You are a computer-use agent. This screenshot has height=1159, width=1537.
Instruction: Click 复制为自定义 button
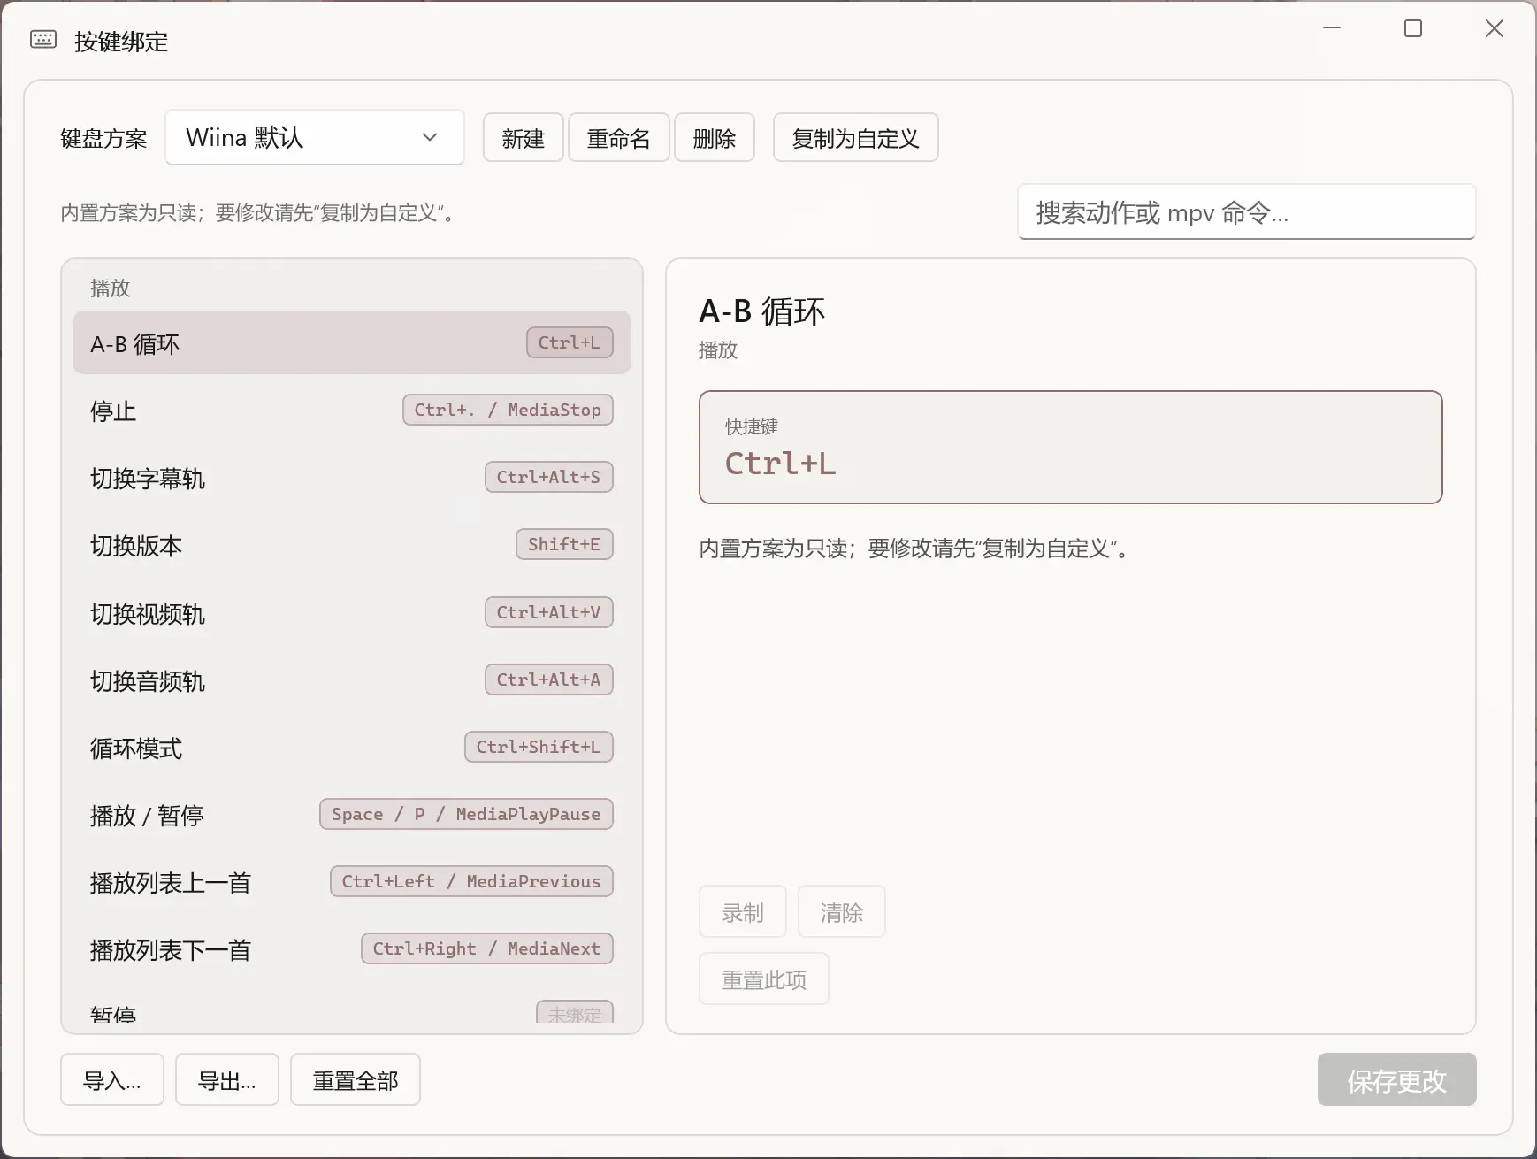(855, 138)
